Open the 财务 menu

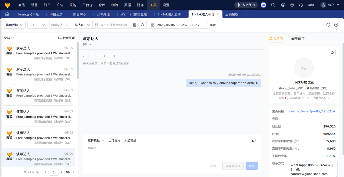[140, 5]
